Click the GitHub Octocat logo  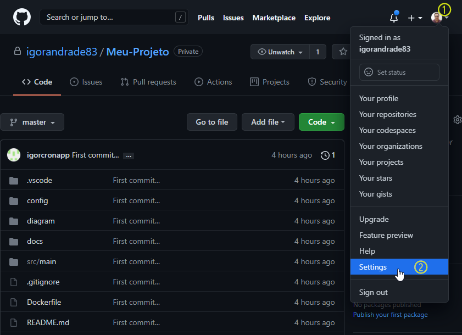pos(22,17)
